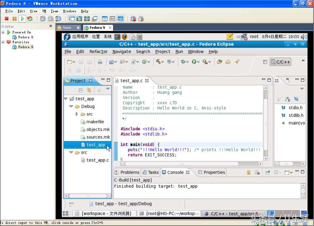Screen dimensions: 314x226
Task: Open the Search menu in Eclipse
Action: tap(143, 51)
